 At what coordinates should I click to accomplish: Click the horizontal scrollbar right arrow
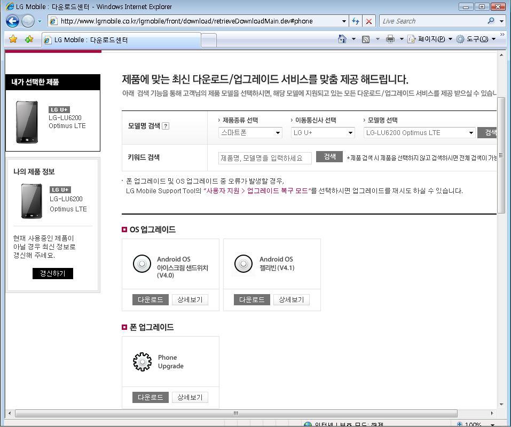point(492,413)
